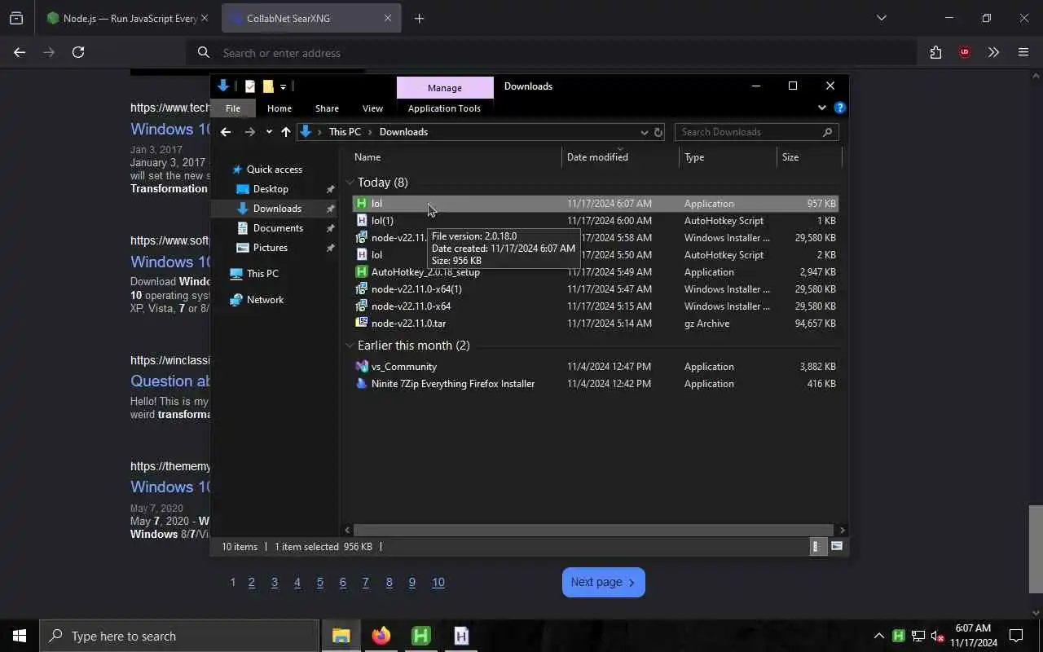Click the Search Downloads field
This screenshot has height=652, width=1043.
756,132
